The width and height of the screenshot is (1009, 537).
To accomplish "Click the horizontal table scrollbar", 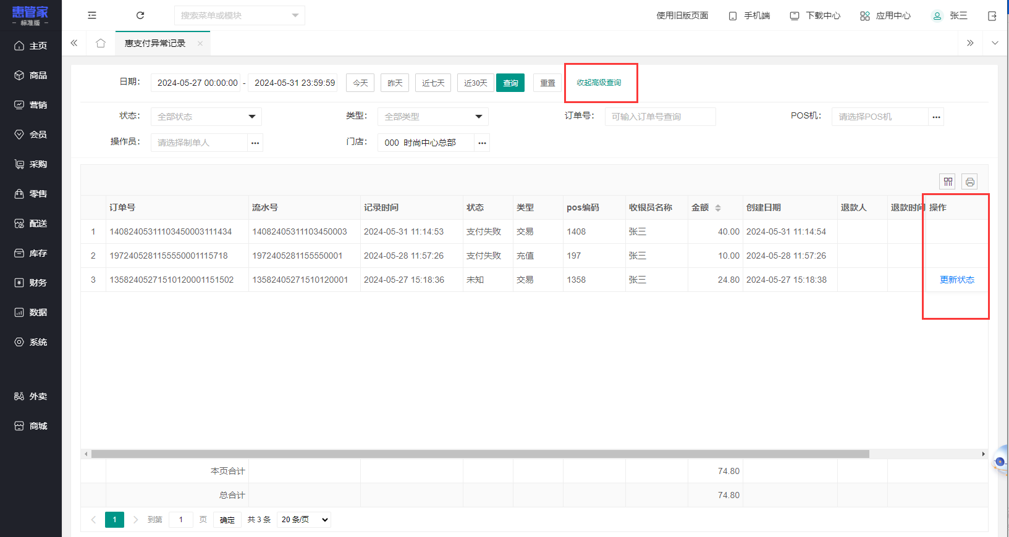I will coord(480,454).
